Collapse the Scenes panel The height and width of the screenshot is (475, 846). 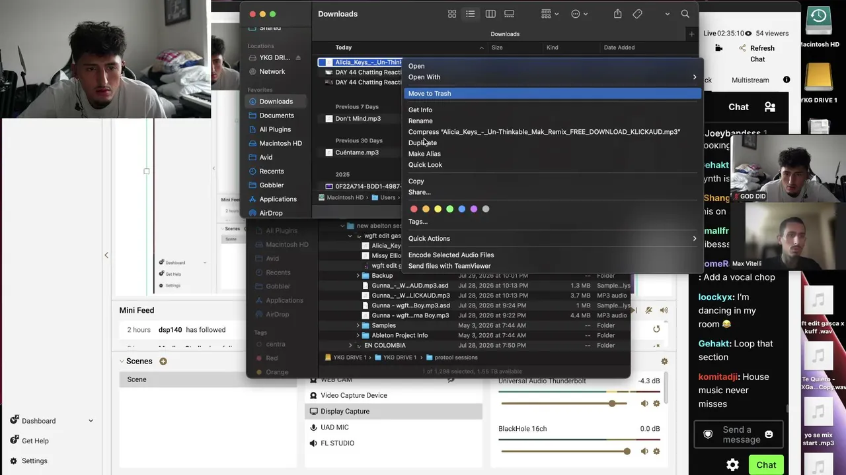pos(122,361)
